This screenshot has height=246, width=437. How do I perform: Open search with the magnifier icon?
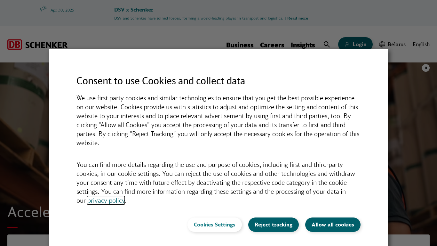[327, 45]
